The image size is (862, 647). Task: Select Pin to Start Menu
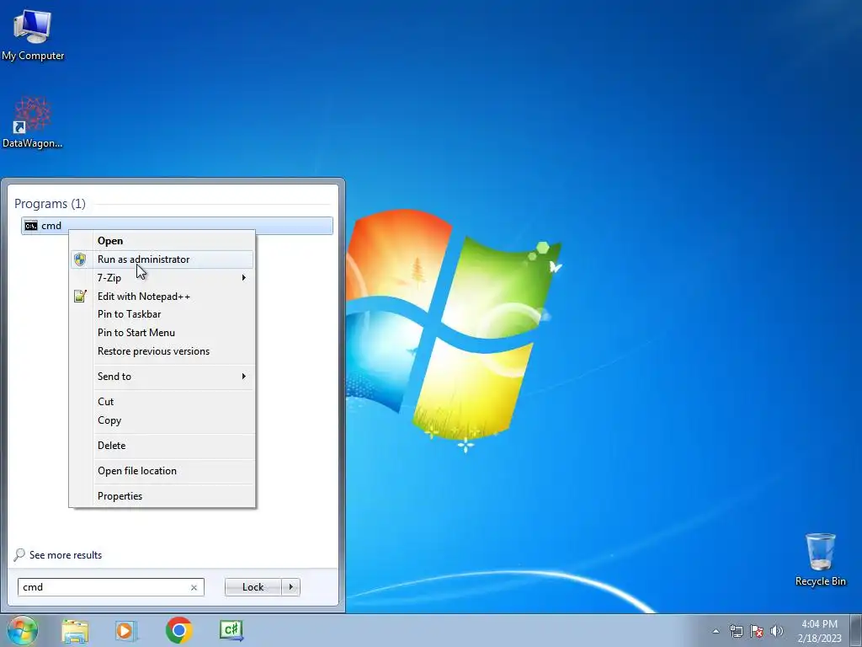pos(162,332)
